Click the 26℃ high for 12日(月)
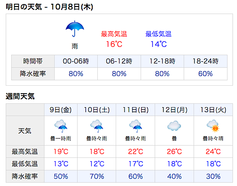Screen dimensions: 237x186 click(x=174, y=152)
